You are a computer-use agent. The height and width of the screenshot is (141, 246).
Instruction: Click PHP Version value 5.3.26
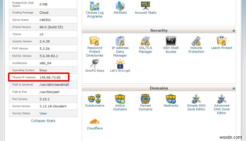point(44,49)
